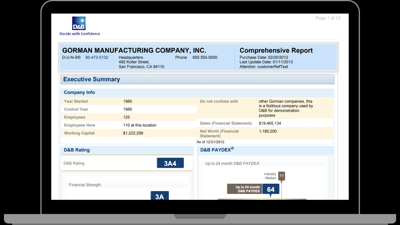Screen dimensions: 400x225
Task: Select the Executive Summary heading
Action: tap(92, 79)
